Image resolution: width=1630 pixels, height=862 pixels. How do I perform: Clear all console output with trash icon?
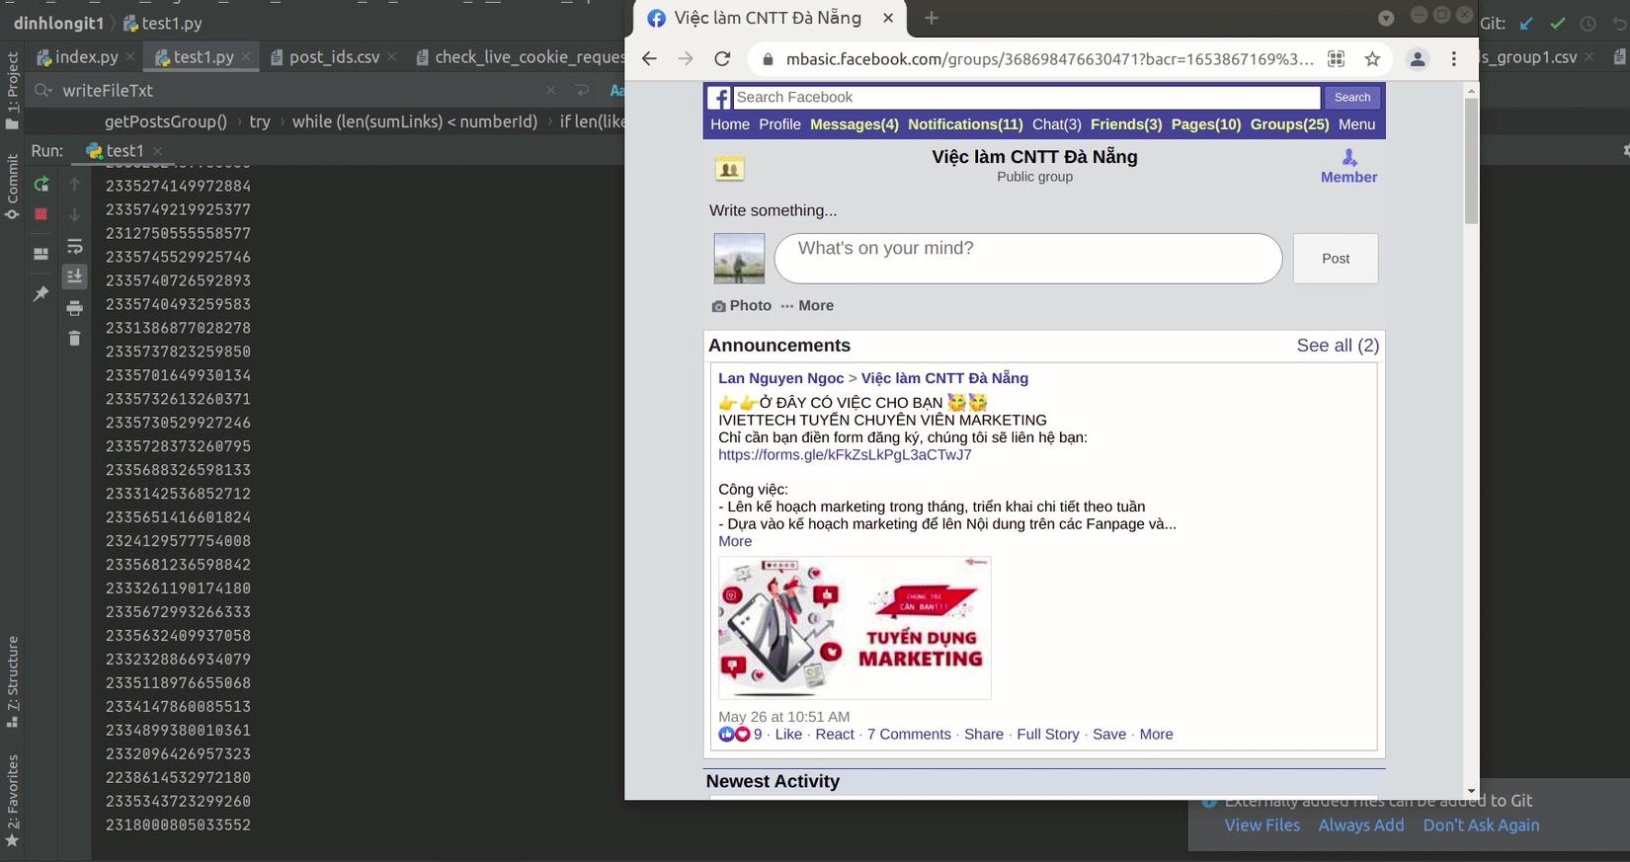[74, 339]
